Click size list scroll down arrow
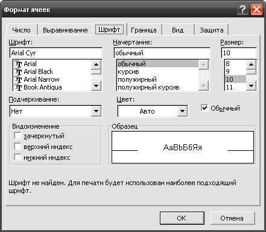The width and height of the screenshot is (266, 232). pyautogui.click(x=251, y=86)
